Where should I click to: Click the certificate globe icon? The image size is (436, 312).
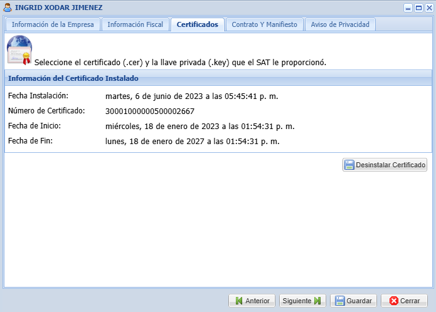point(19,50)
